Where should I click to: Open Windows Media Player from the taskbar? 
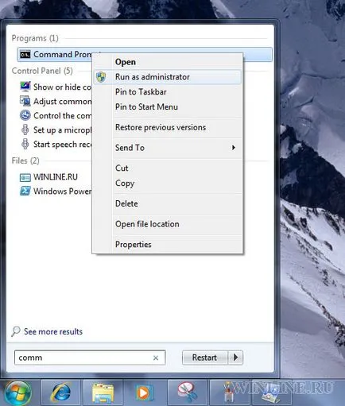pyautogui.click(x=145, y=392)
